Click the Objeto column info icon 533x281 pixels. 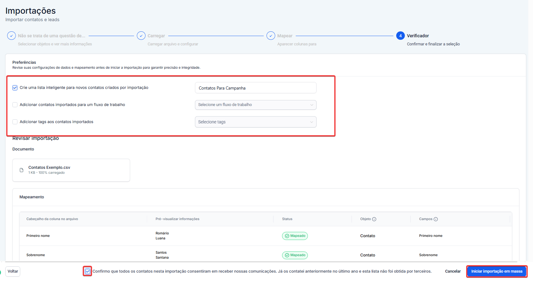pyautogui.click(x=374, y=219)
